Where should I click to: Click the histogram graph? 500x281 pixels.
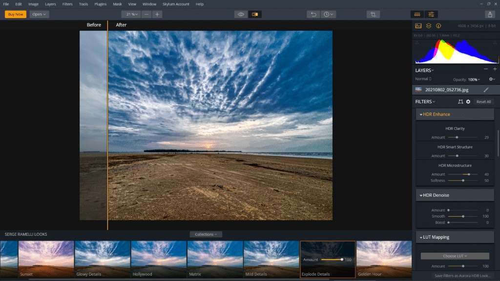[x=457, y=52]
